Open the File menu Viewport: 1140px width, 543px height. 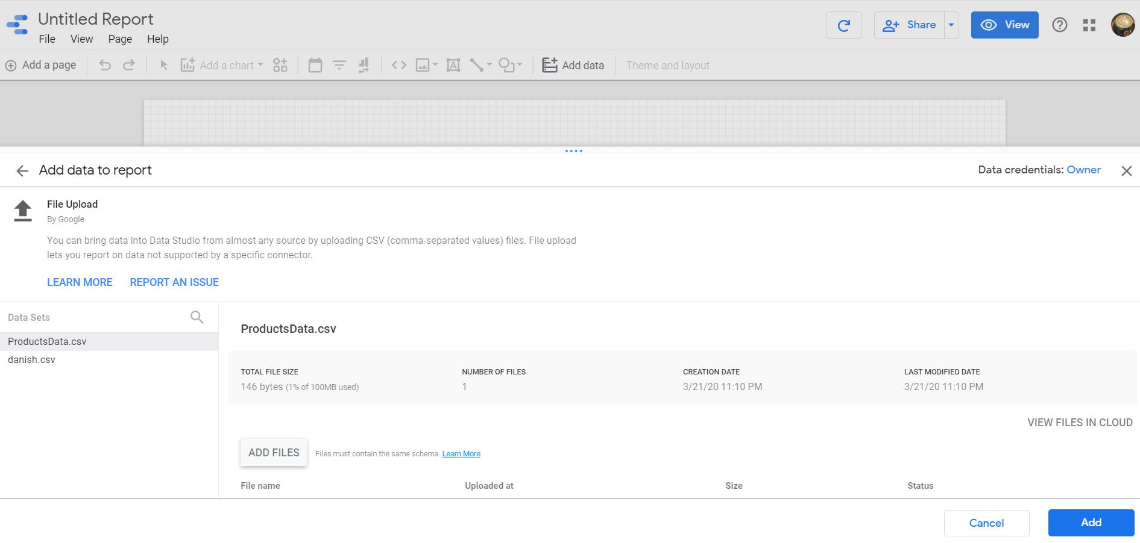(x=46, y=39)
